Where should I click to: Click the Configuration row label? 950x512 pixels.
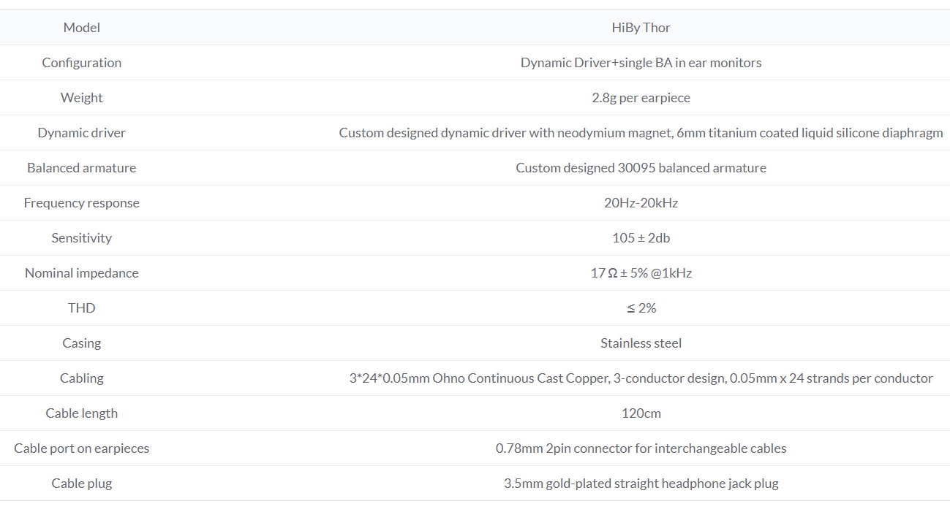(x=81, y=62)
